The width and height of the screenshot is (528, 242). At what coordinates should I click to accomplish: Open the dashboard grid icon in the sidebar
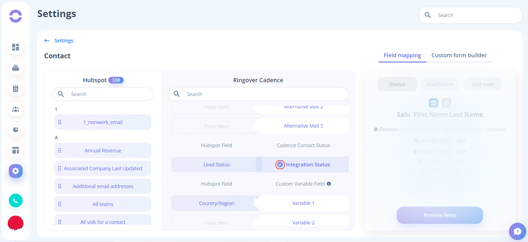[x=16, y=47]
